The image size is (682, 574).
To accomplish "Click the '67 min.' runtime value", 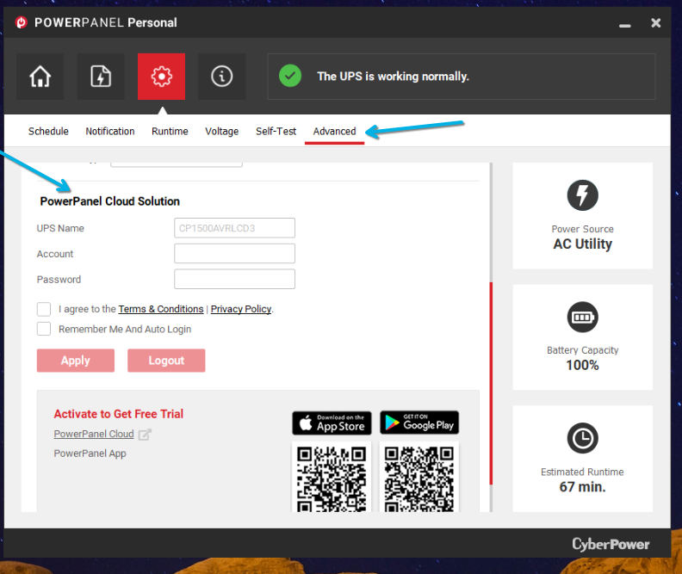I will pyautogui.click(x=582, y=487).
